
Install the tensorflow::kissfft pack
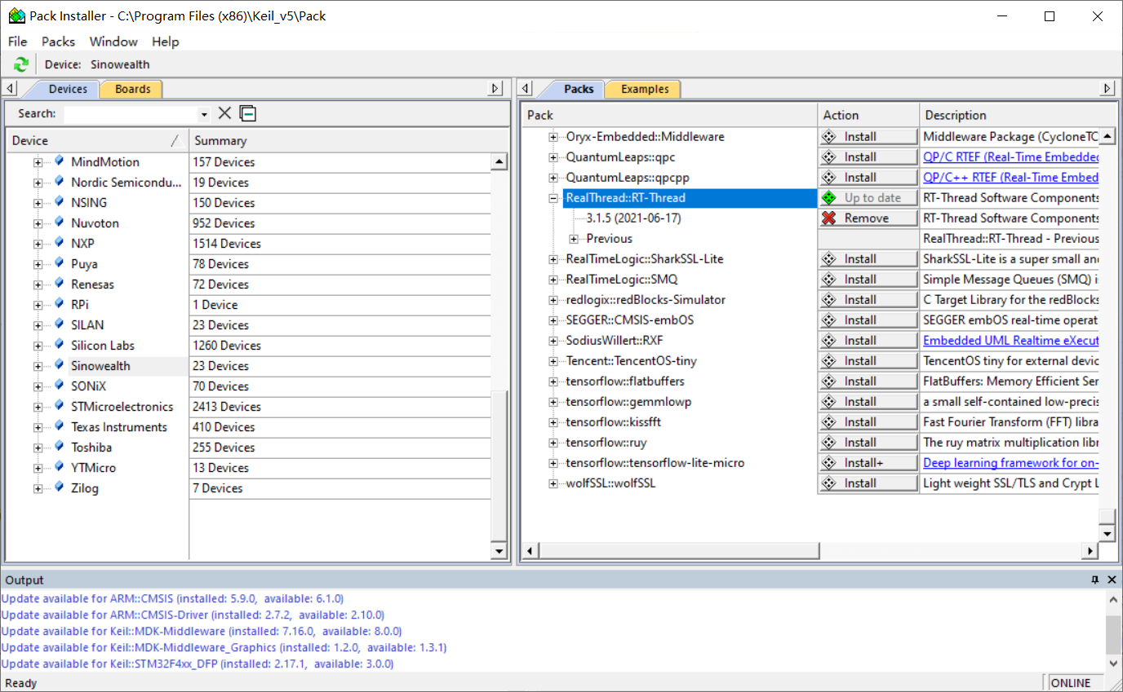pos(868,421)
